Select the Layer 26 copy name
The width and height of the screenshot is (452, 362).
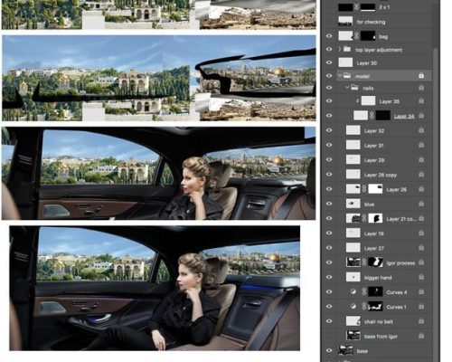point(381,175)
